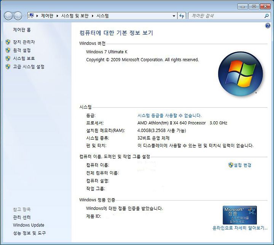This screenshot has width=274, height=245.
Task: Open 관리 센터 under 참고 항목
Action: click(x=22, y=217)
